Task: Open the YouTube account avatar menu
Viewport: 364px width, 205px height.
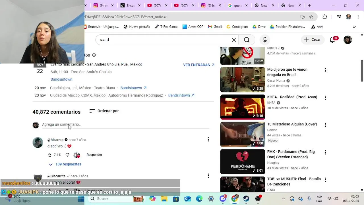Action: pyautogui.click(x=348, y=40)
